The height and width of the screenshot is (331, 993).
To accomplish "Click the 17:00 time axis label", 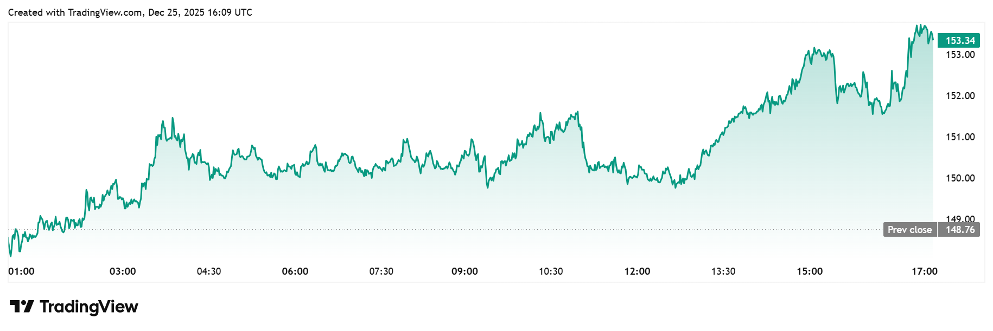I will click(x=925, y=271).
